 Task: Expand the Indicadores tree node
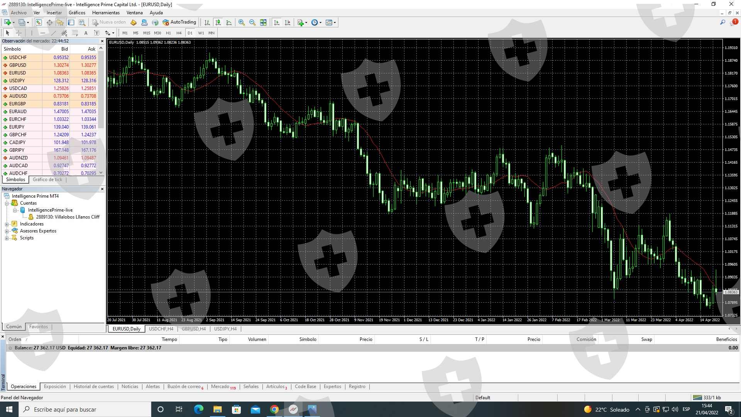click(x=7, y=224)
